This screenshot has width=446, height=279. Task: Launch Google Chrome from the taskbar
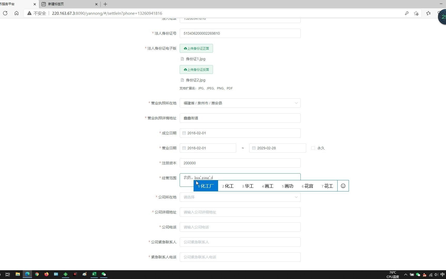(37, 274)
